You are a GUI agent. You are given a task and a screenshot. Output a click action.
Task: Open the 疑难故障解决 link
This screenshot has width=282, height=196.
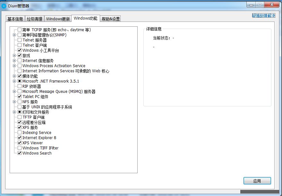coord(263,16)
